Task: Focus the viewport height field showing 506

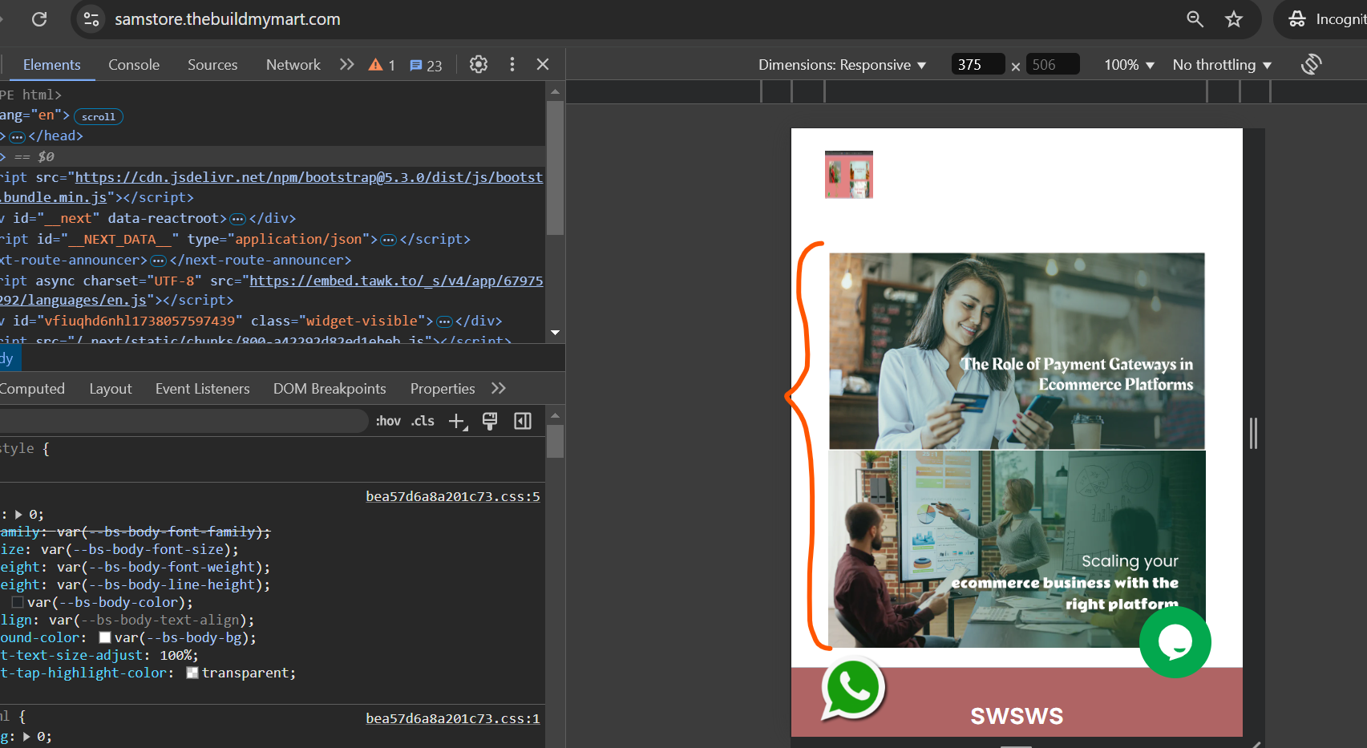Action: coord(1052,64)
